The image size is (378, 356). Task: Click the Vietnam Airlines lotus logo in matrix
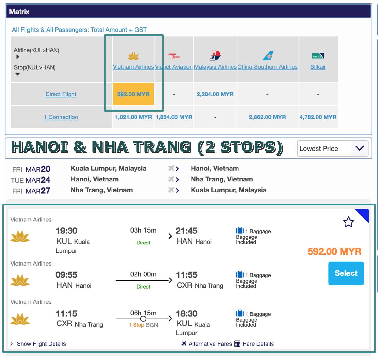click(x=134, y=56)
